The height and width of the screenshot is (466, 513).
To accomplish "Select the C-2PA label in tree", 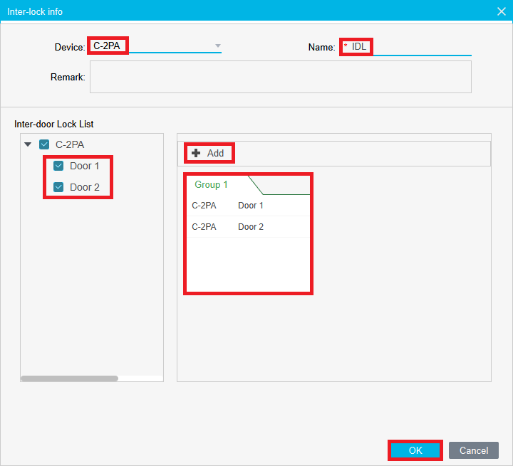I will coord(70,144).
